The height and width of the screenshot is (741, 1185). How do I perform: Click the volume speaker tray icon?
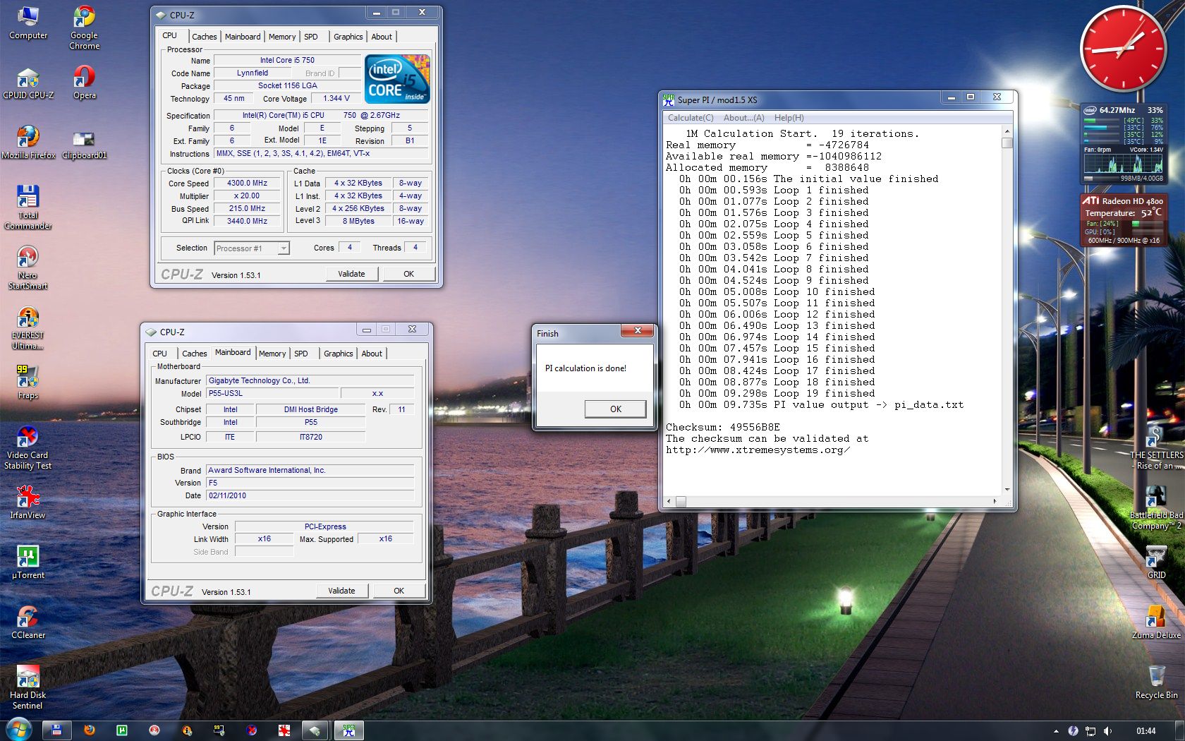1107,731
